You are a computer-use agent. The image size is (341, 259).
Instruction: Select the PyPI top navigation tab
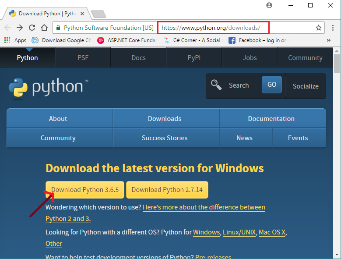194,58
